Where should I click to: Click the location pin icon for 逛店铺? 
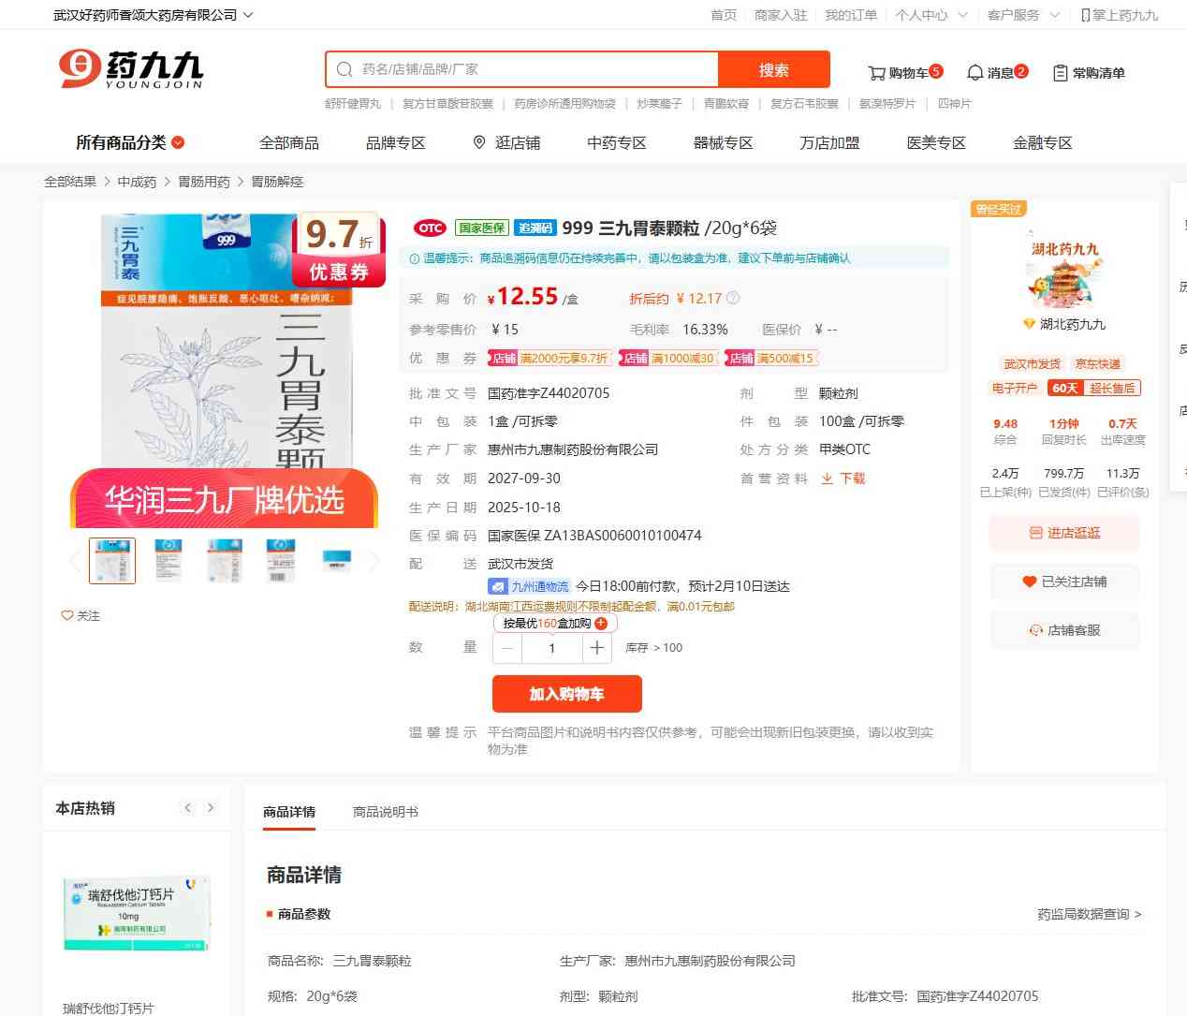click(x=479, y=142)
